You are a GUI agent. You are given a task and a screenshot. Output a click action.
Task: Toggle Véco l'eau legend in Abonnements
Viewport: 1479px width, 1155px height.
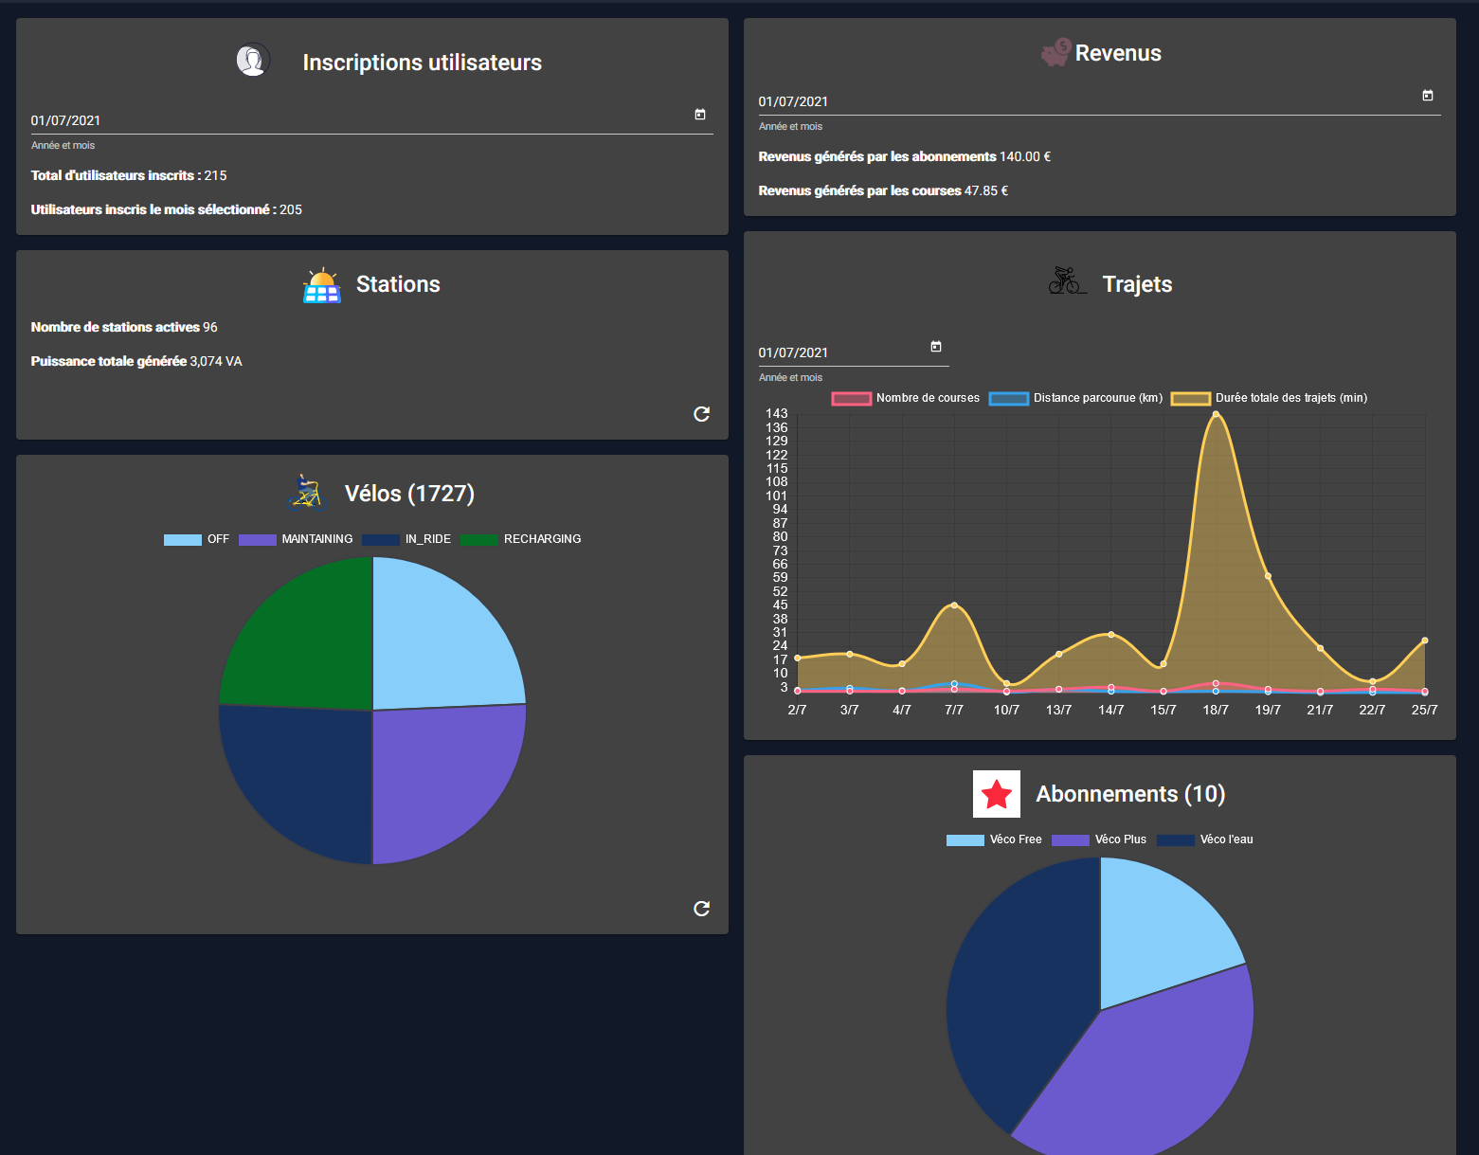1205,839
